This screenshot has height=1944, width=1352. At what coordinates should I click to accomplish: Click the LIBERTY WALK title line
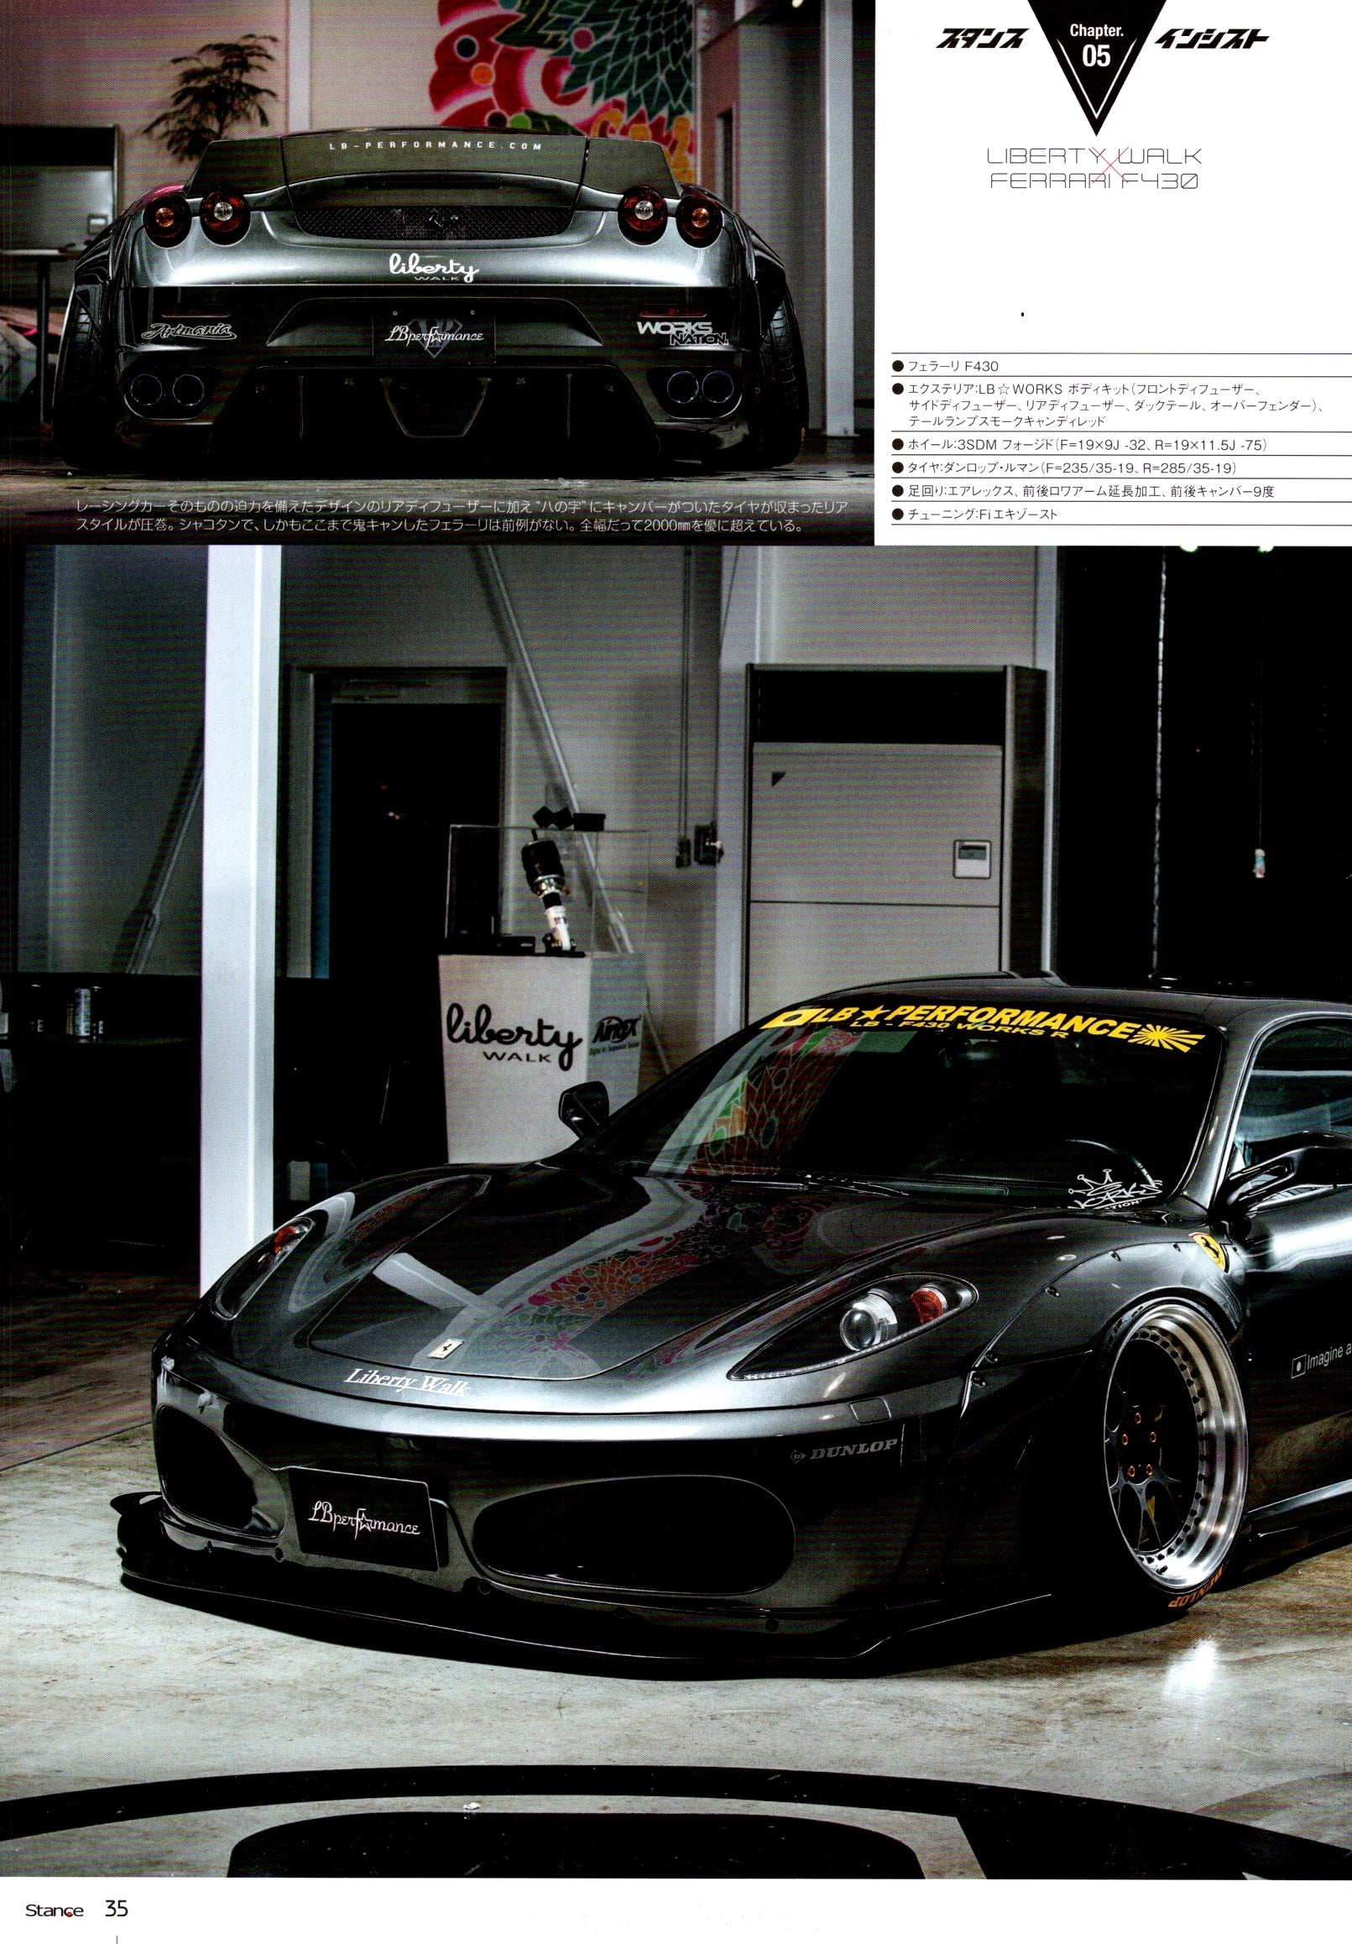coord(1095,157)
